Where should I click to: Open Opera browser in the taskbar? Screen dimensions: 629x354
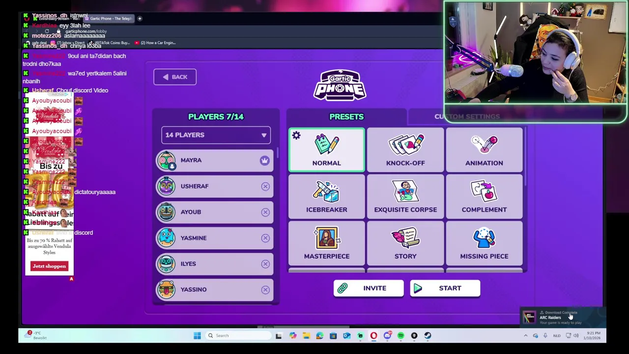coord(373,336)
